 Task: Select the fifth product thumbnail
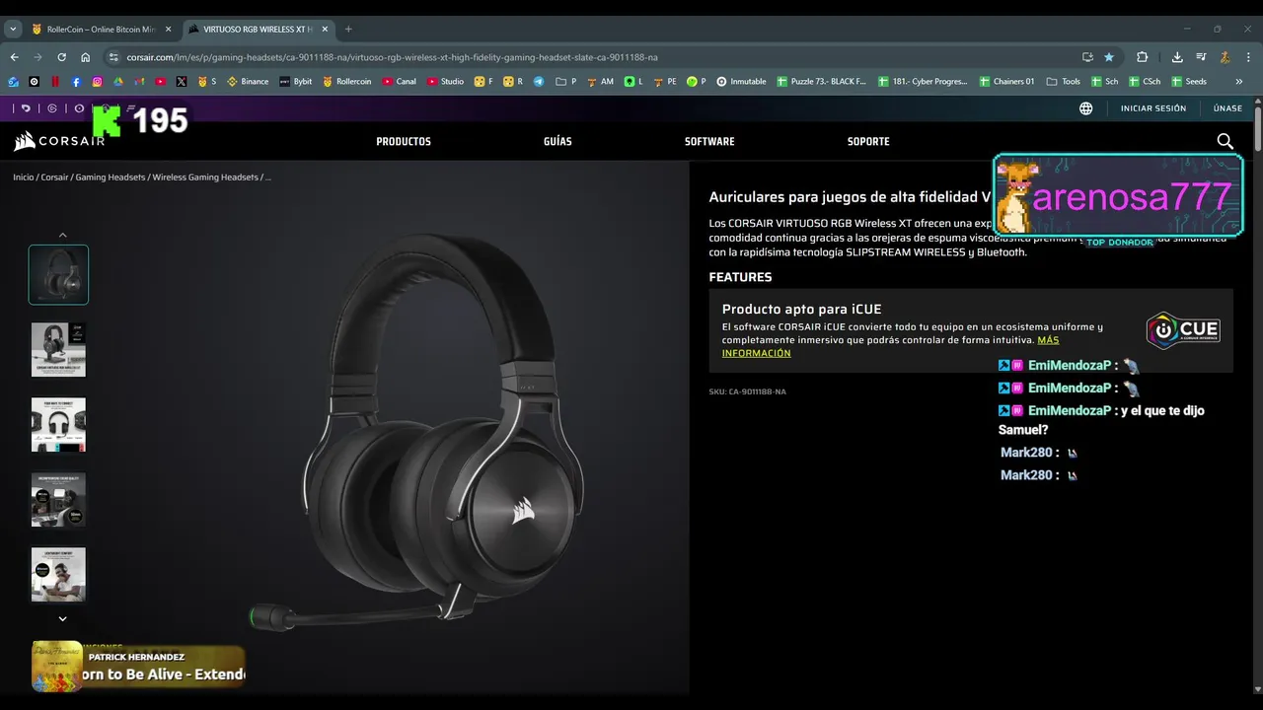[x=58, y=574]
